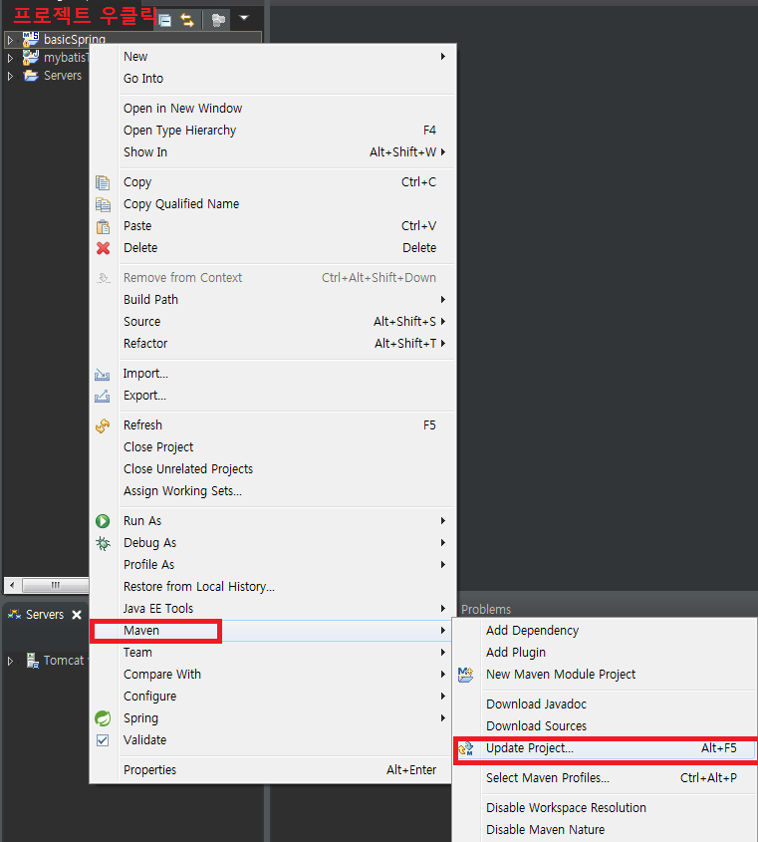Toggle Link with Editor icon

point(187,20)
